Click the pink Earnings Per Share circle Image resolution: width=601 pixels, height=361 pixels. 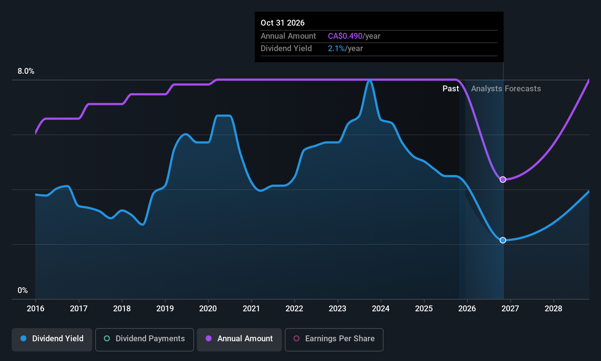click(296, 339)
